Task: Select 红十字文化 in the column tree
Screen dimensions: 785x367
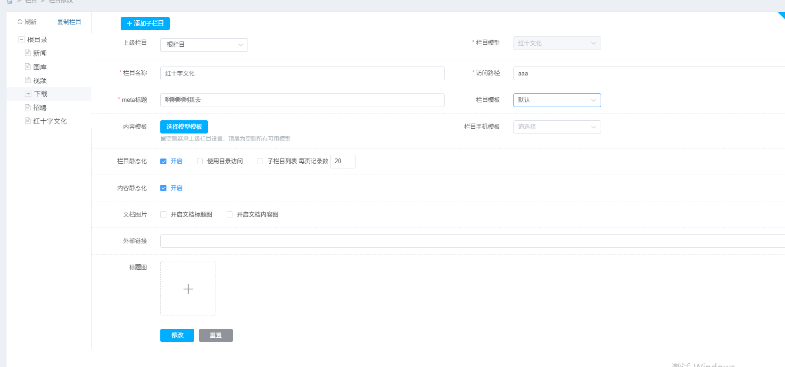Action: coord(50,121)
